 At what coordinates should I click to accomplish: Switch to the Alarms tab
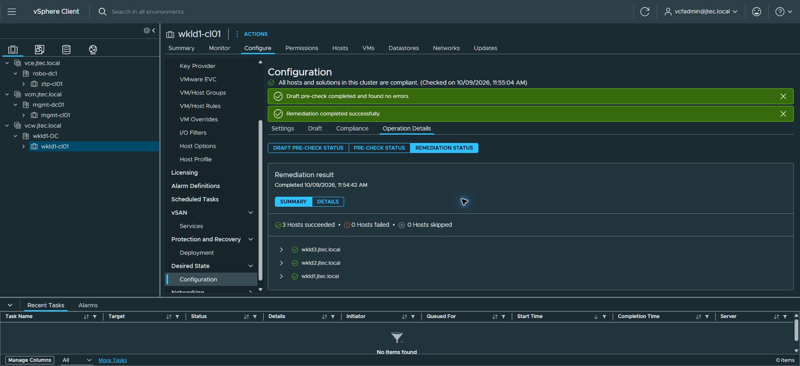pos(88,306)
